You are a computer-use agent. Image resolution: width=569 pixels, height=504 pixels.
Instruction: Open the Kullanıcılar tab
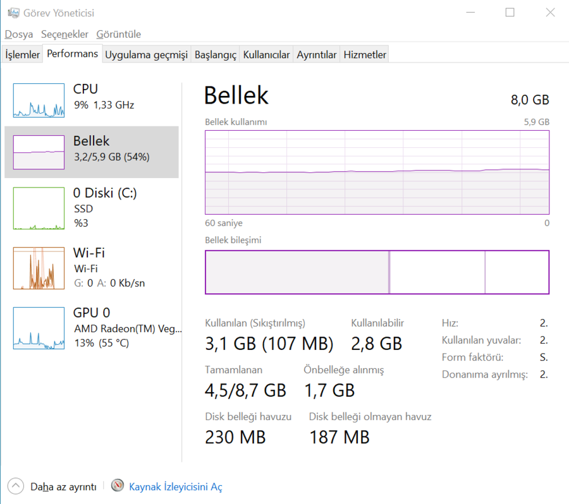(266, 55)
